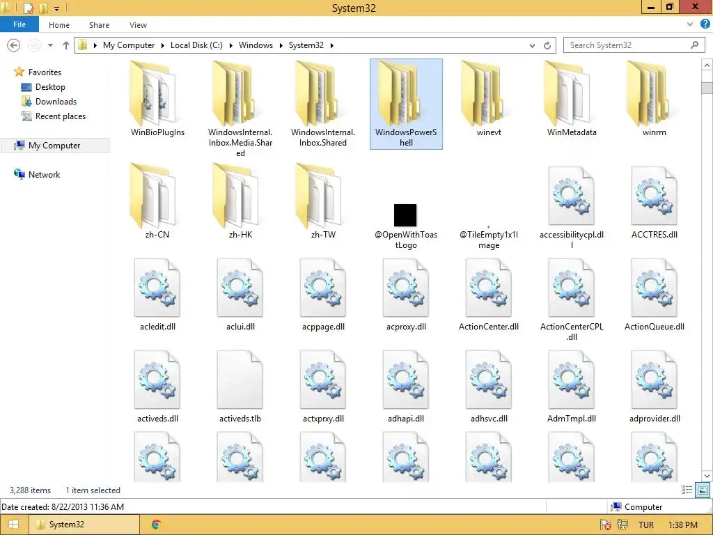
Task: Select the winrm folder
Action: (655, 99)
